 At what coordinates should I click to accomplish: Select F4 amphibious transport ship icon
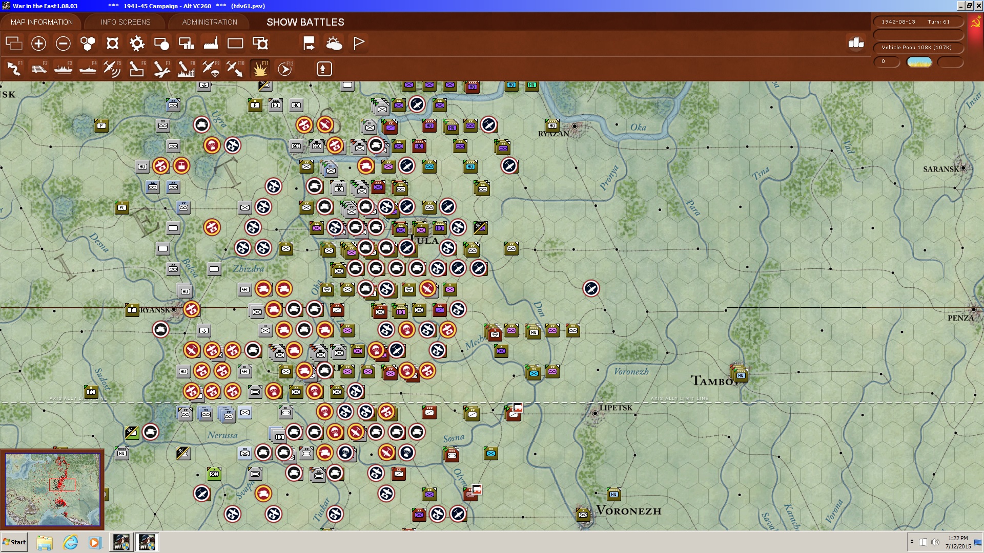point(88,69)
